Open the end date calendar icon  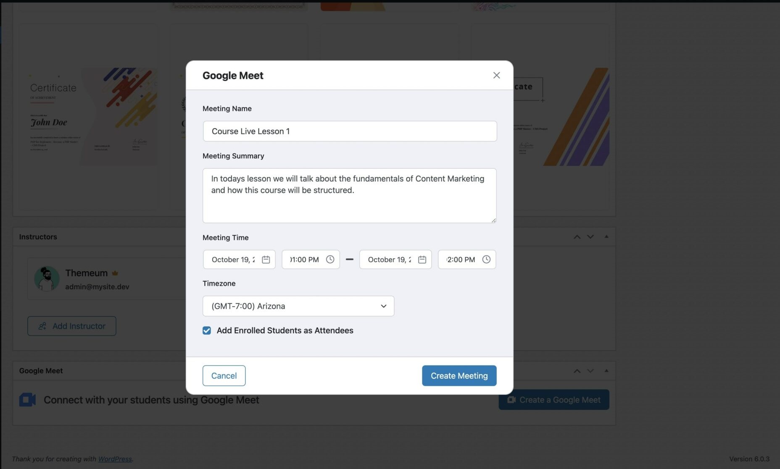tap(422, 259)
